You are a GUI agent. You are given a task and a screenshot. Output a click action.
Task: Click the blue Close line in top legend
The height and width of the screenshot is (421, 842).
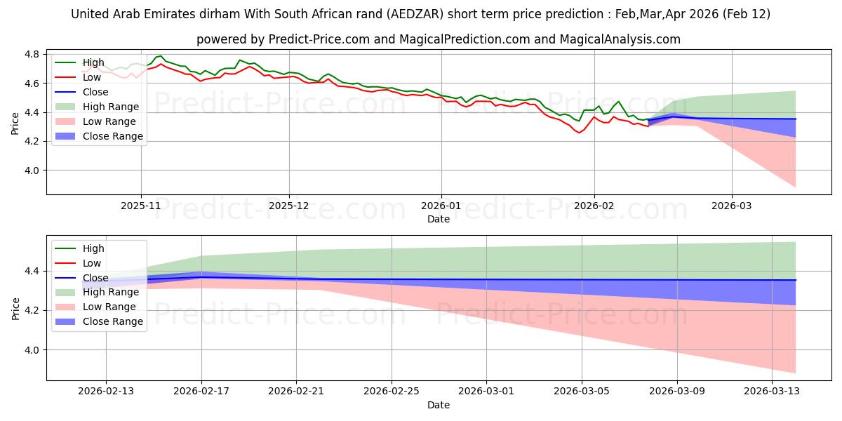pos(65,93)
